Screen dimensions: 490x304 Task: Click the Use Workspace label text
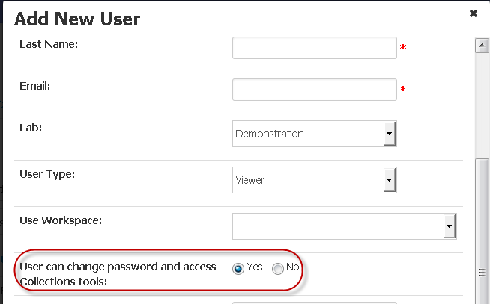click(x=61, y=220)
